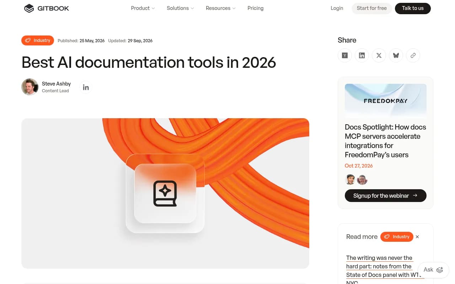Click the Share heading
This screenshot has height=284, width=455.
(347, 40)
